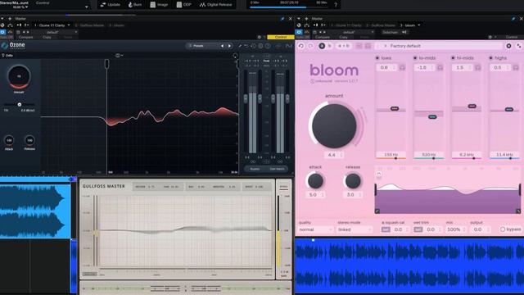Click the Ozone Release knob
This screenshot has width=524, height=295.
click(29, 140)
